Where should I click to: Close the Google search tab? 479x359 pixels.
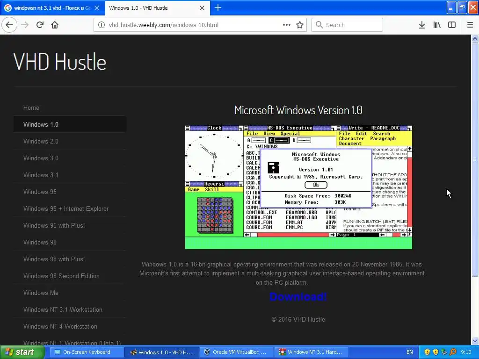point(97,8)
